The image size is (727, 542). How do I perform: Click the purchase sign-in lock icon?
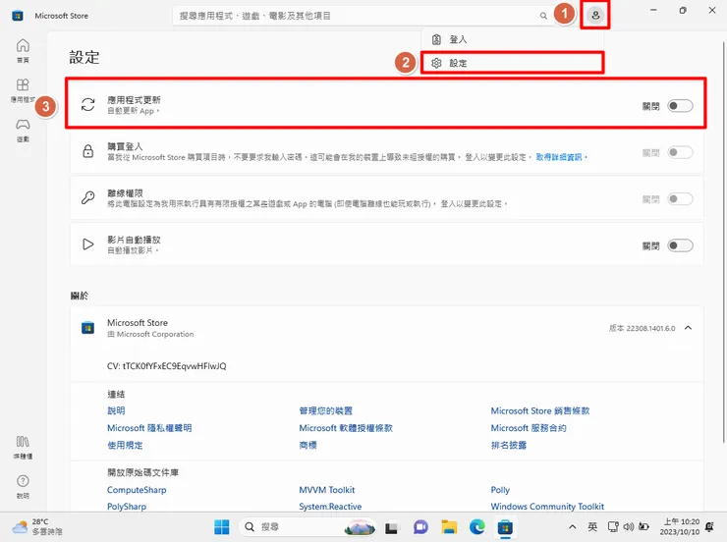pos(88,151)
